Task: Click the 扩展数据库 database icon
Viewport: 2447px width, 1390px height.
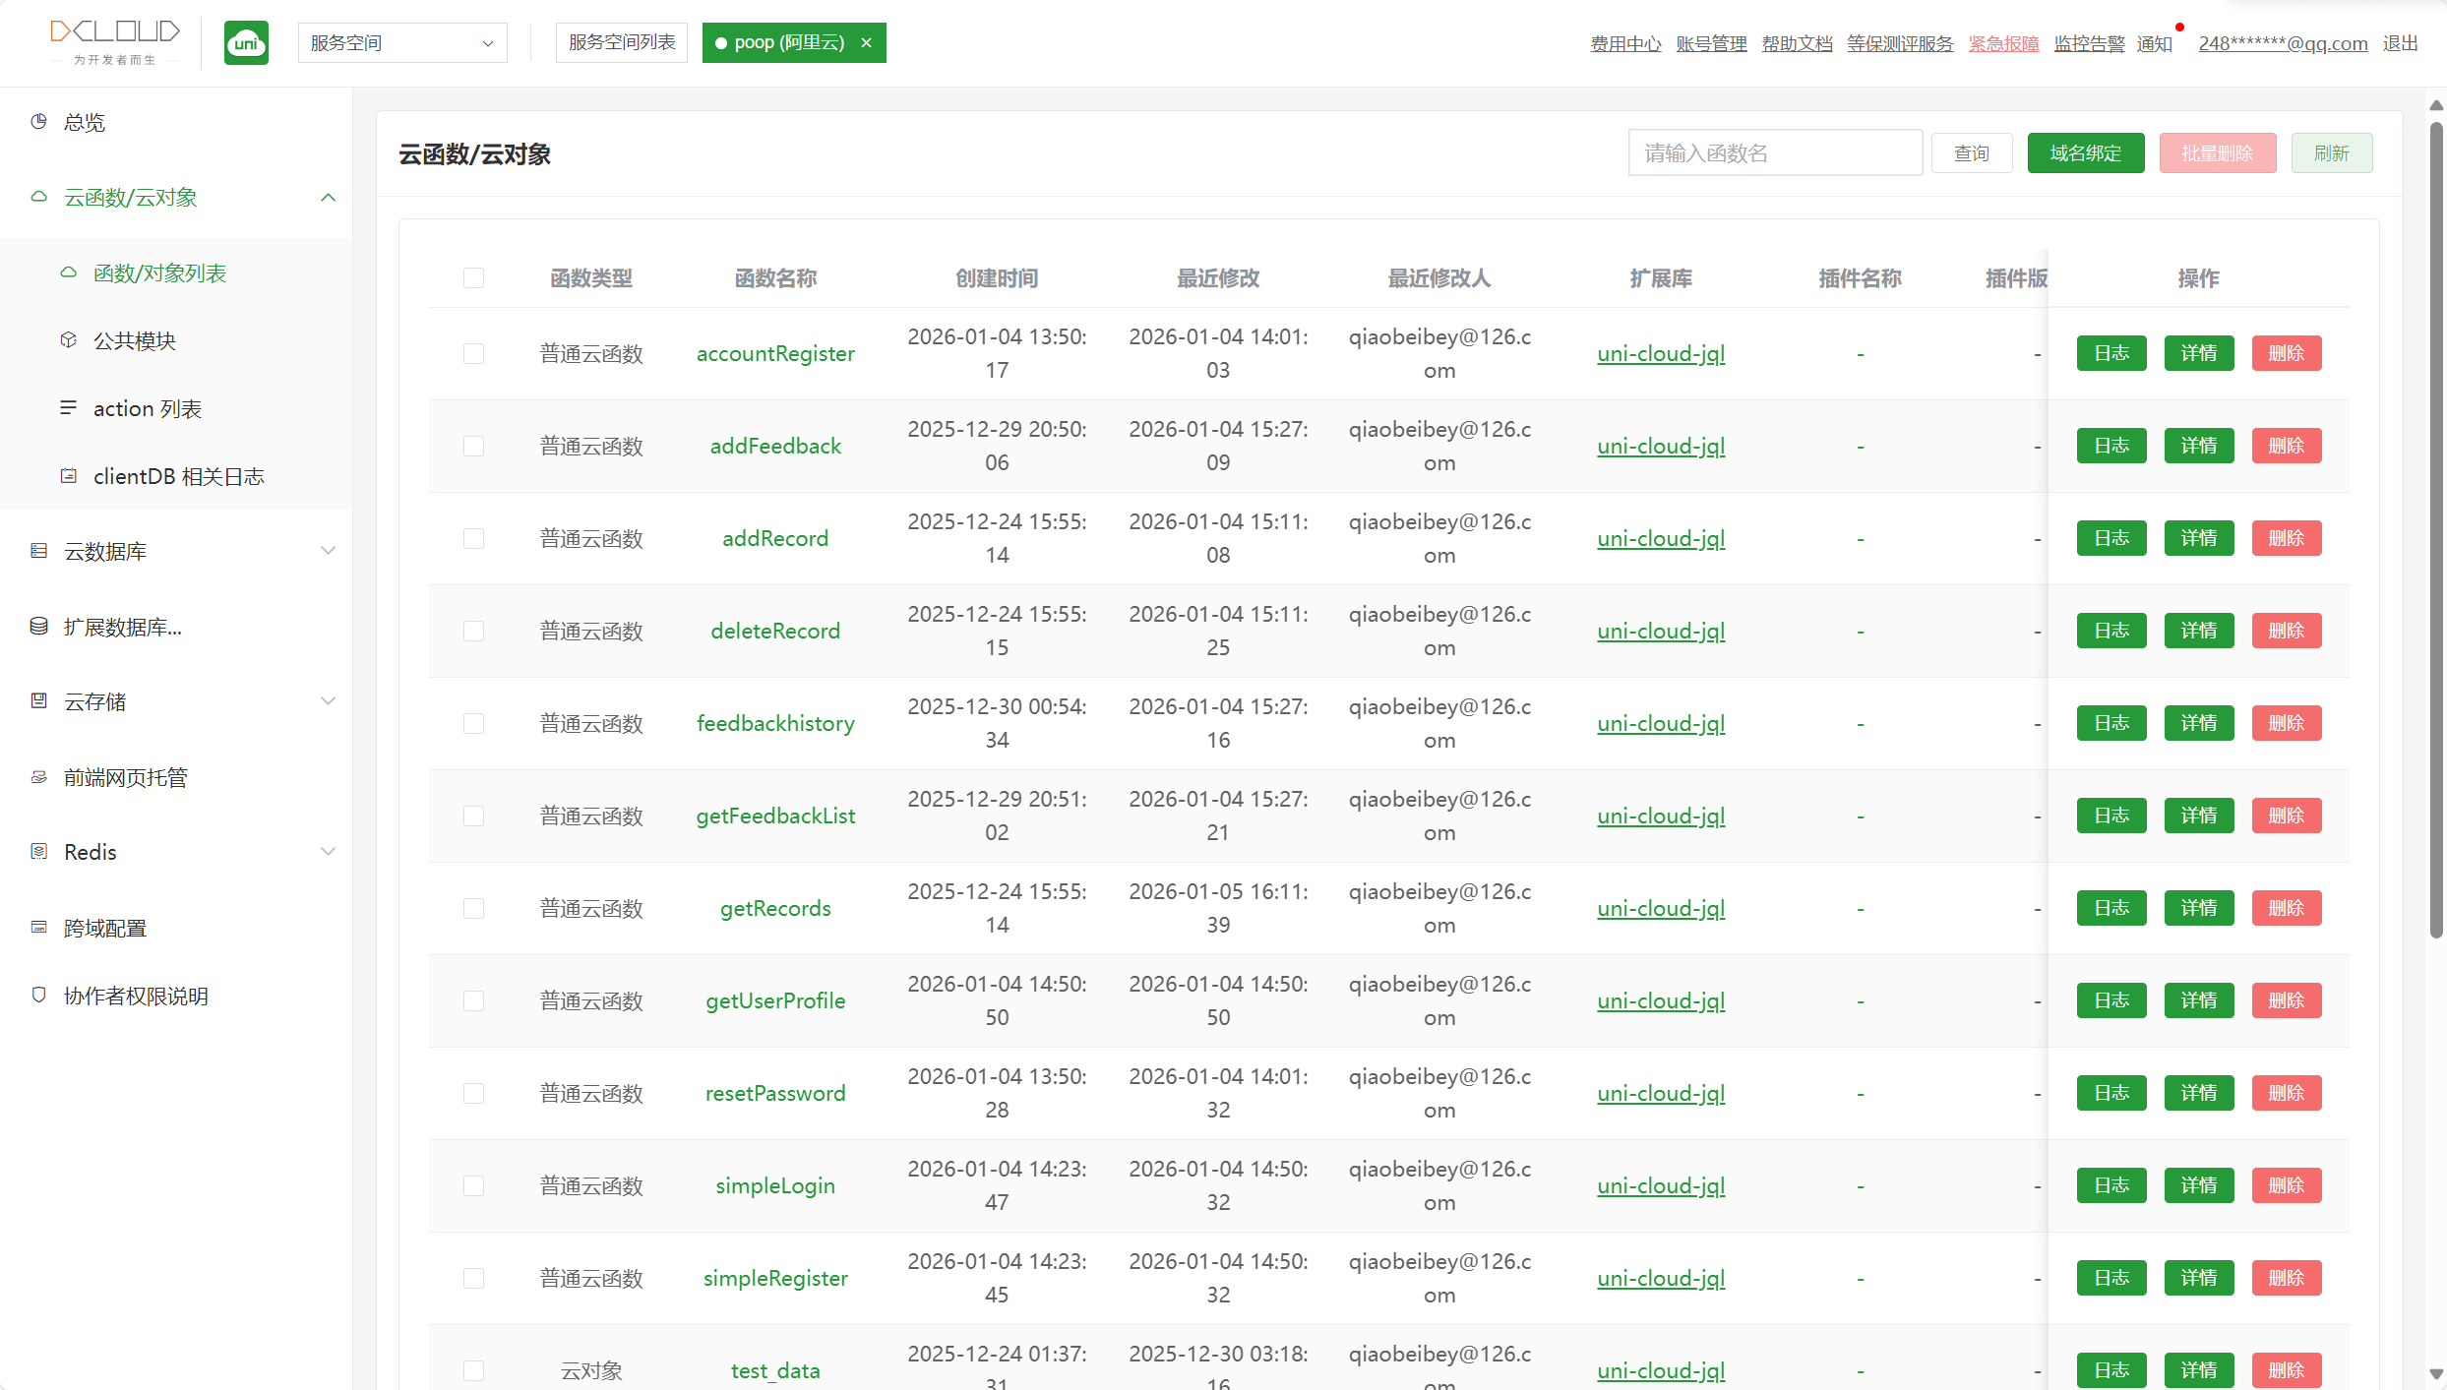Action: pyautogui.click(x=39, y=627)
